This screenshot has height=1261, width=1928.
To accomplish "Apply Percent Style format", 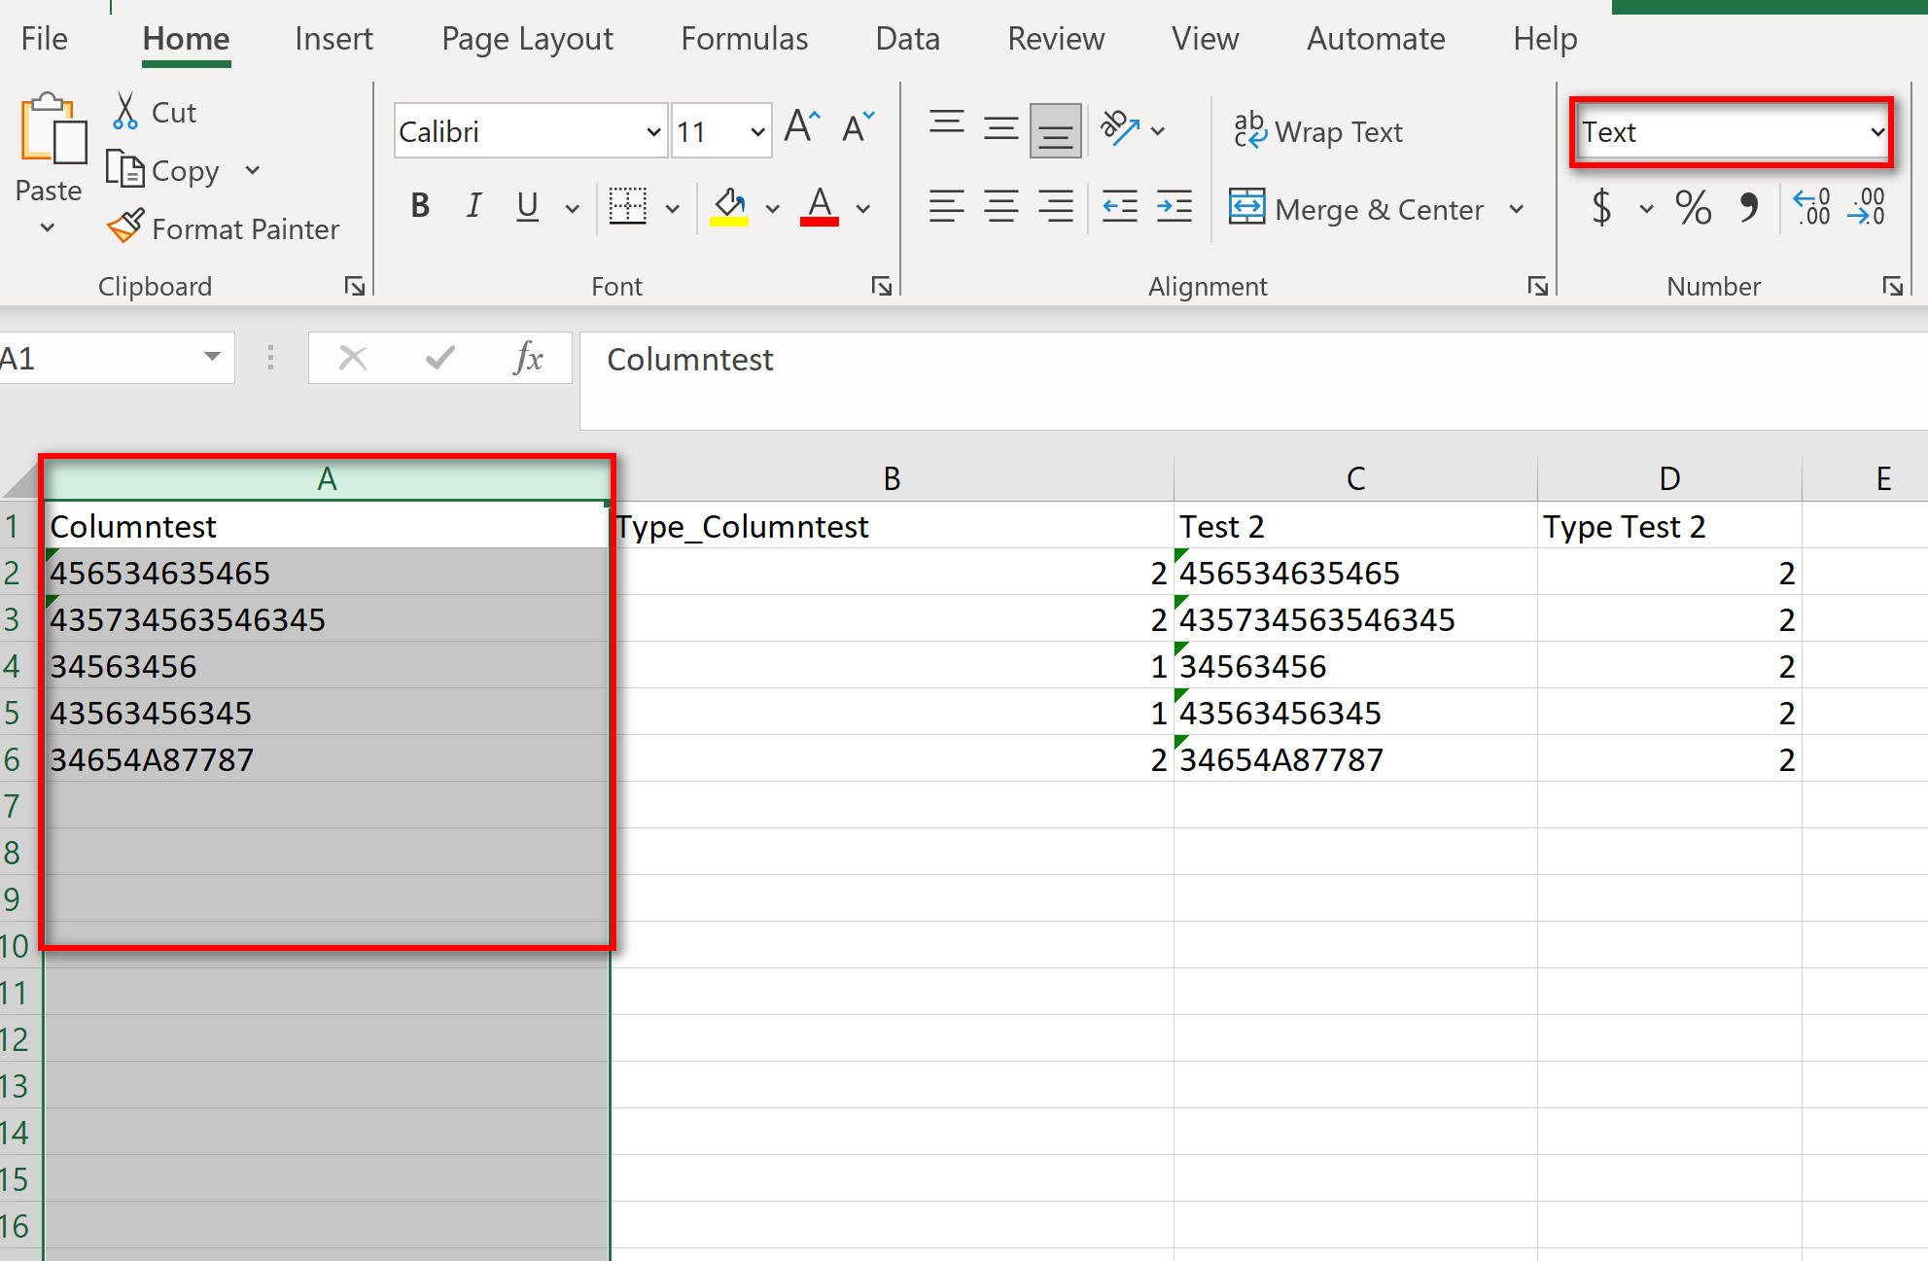I will pyautogui.click(x=1693, y=207).
